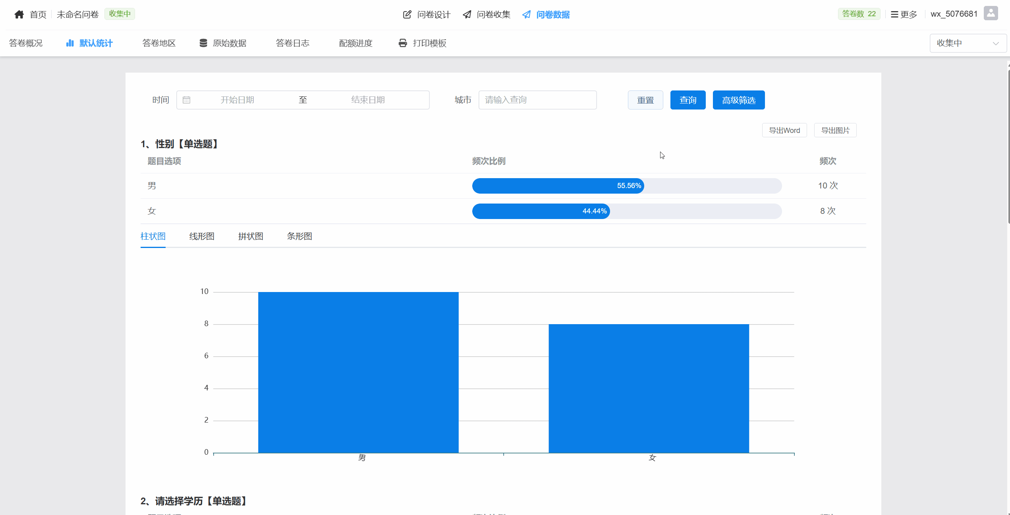Click the 高级筛选 button

coord(738,100)
